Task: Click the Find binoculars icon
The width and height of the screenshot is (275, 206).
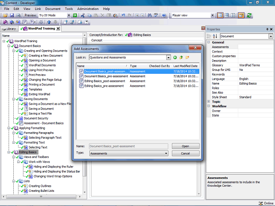Action: point(150,15)
